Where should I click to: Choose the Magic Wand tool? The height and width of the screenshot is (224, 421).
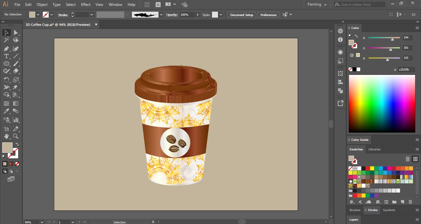tap(6, 40)
